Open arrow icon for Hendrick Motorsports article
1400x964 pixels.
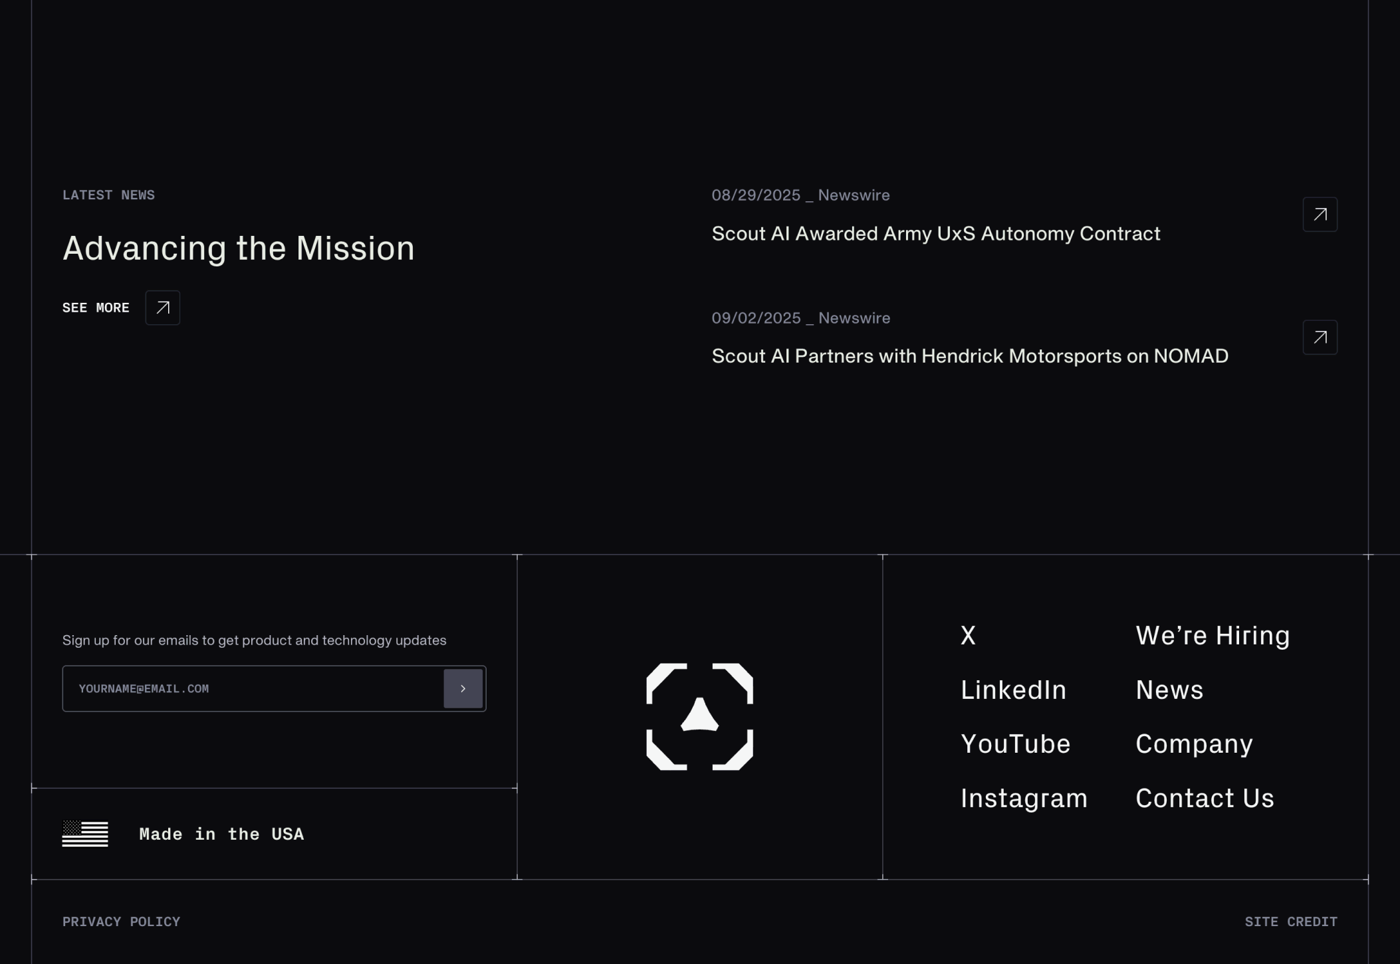pos(1320,337)
